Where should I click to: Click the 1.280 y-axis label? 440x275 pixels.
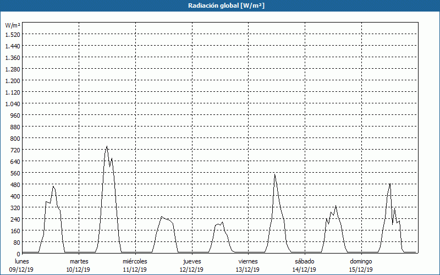click(13, 69)
